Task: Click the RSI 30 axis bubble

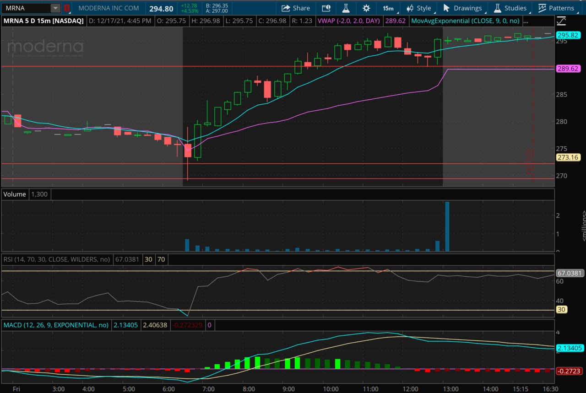Action: (x=561, y=310)
